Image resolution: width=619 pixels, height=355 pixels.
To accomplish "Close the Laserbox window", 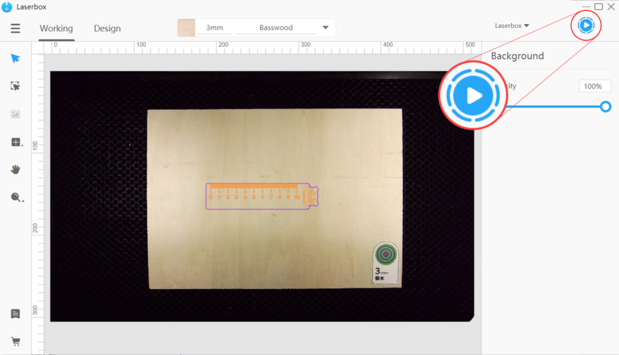I will (x=611, y=7).
